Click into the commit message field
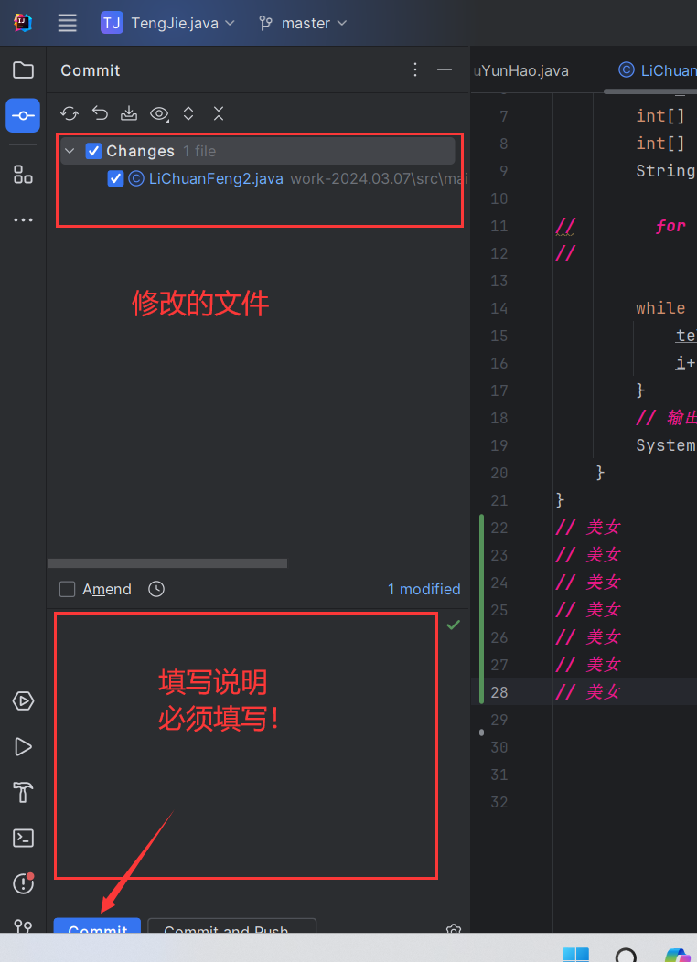This screenshot has width=697, height=962. pos(246,745)
